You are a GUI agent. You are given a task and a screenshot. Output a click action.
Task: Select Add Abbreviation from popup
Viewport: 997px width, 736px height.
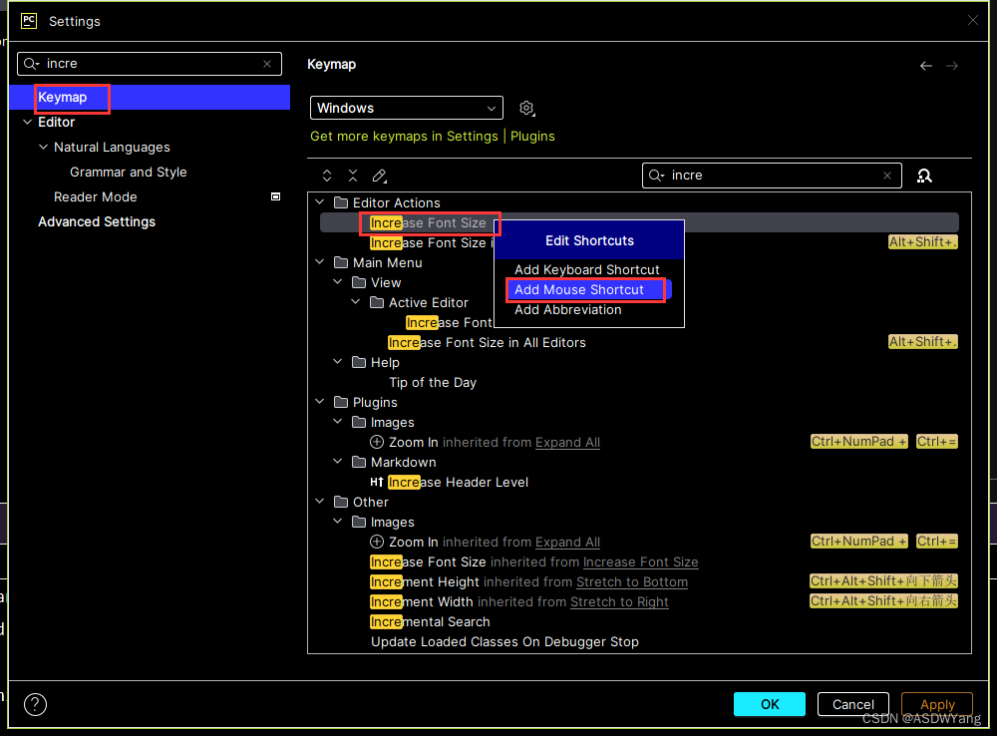pos(567,309)
